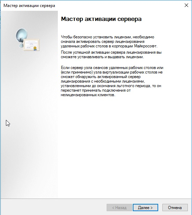Click the grey button strip beside Назад
Viewport: 192px width, 215px height.
(53, 207)
